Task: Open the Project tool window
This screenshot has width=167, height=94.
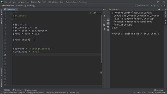Action: 2,12
